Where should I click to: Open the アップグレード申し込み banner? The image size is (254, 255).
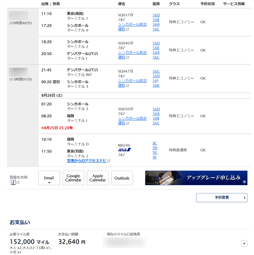click(x=196, y=178)
